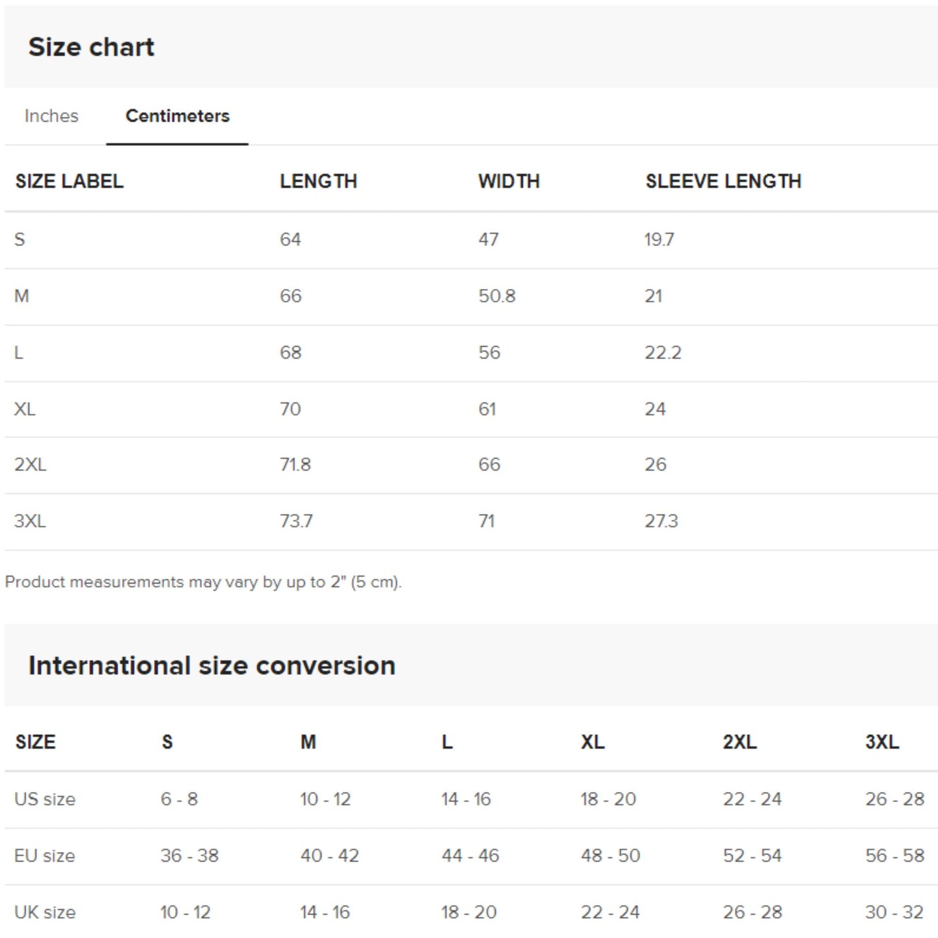
Task: Select the L size row
Action: [19, 352]
